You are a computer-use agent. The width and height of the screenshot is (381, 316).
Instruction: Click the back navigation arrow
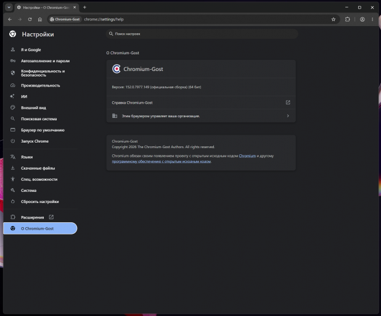[x=10, y=20]
